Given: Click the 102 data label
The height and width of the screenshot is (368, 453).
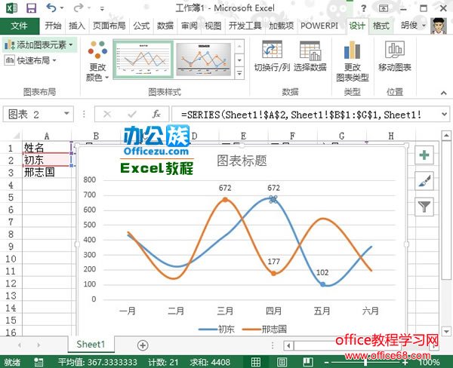Looking at the screenshot, I should click(322, 272).
